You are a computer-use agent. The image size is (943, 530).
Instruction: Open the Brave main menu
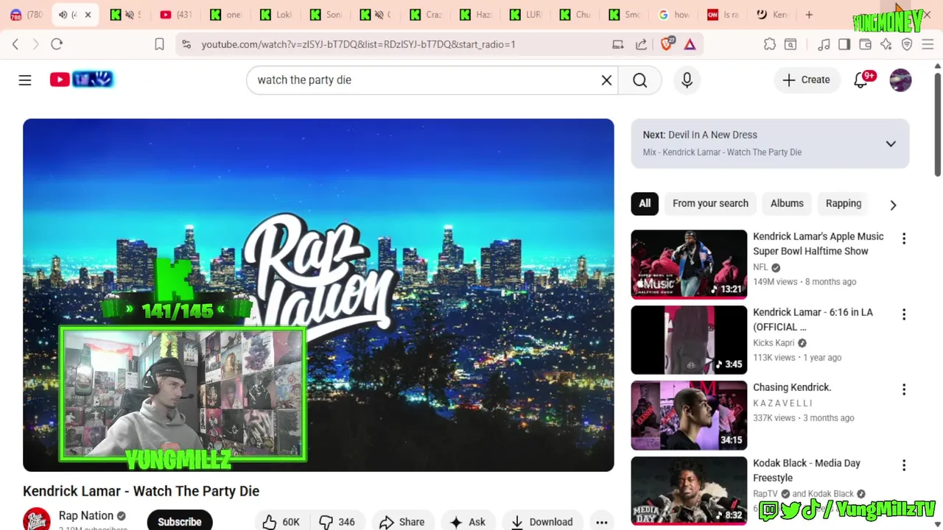tap(928, 44)
